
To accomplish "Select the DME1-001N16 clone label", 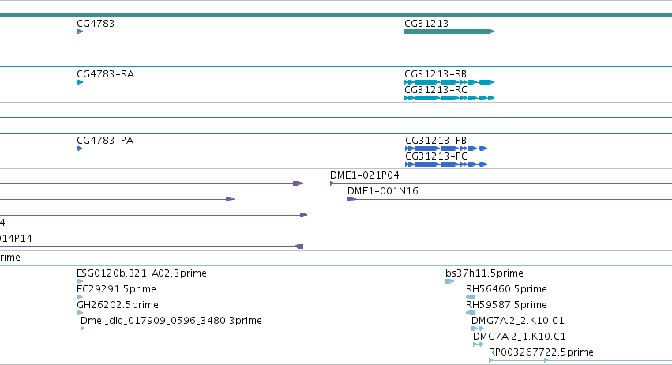I will tap(383, 191).
